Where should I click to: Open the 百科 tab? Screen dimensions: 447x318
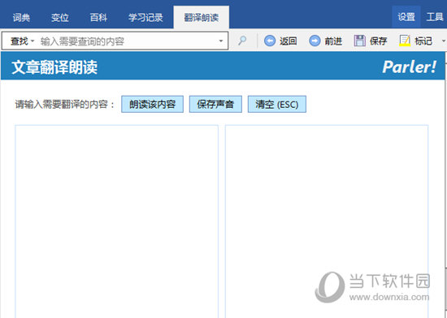pyautogui.click(x=98, y=18)
